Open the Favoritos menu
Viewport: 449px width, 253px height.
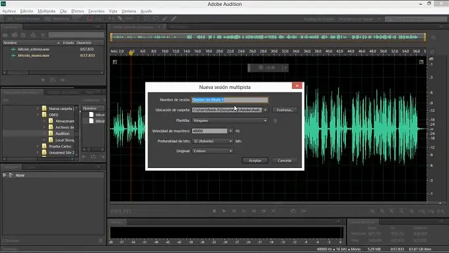[x=96, y=11]
